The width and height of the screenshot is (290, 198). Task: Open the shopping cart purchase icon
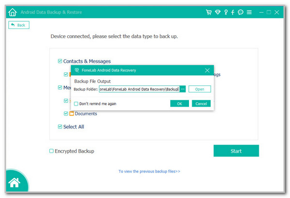pyautogui.click(x=209, y=12)
